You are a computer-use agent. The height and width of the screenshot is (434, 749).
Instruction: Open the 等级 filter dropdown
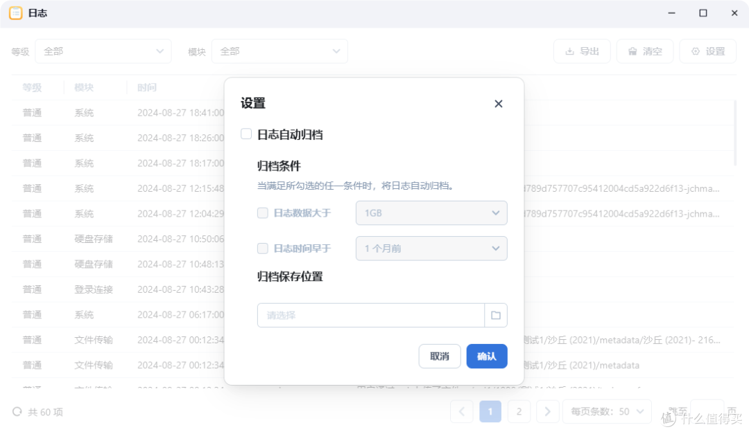[103, 51]
